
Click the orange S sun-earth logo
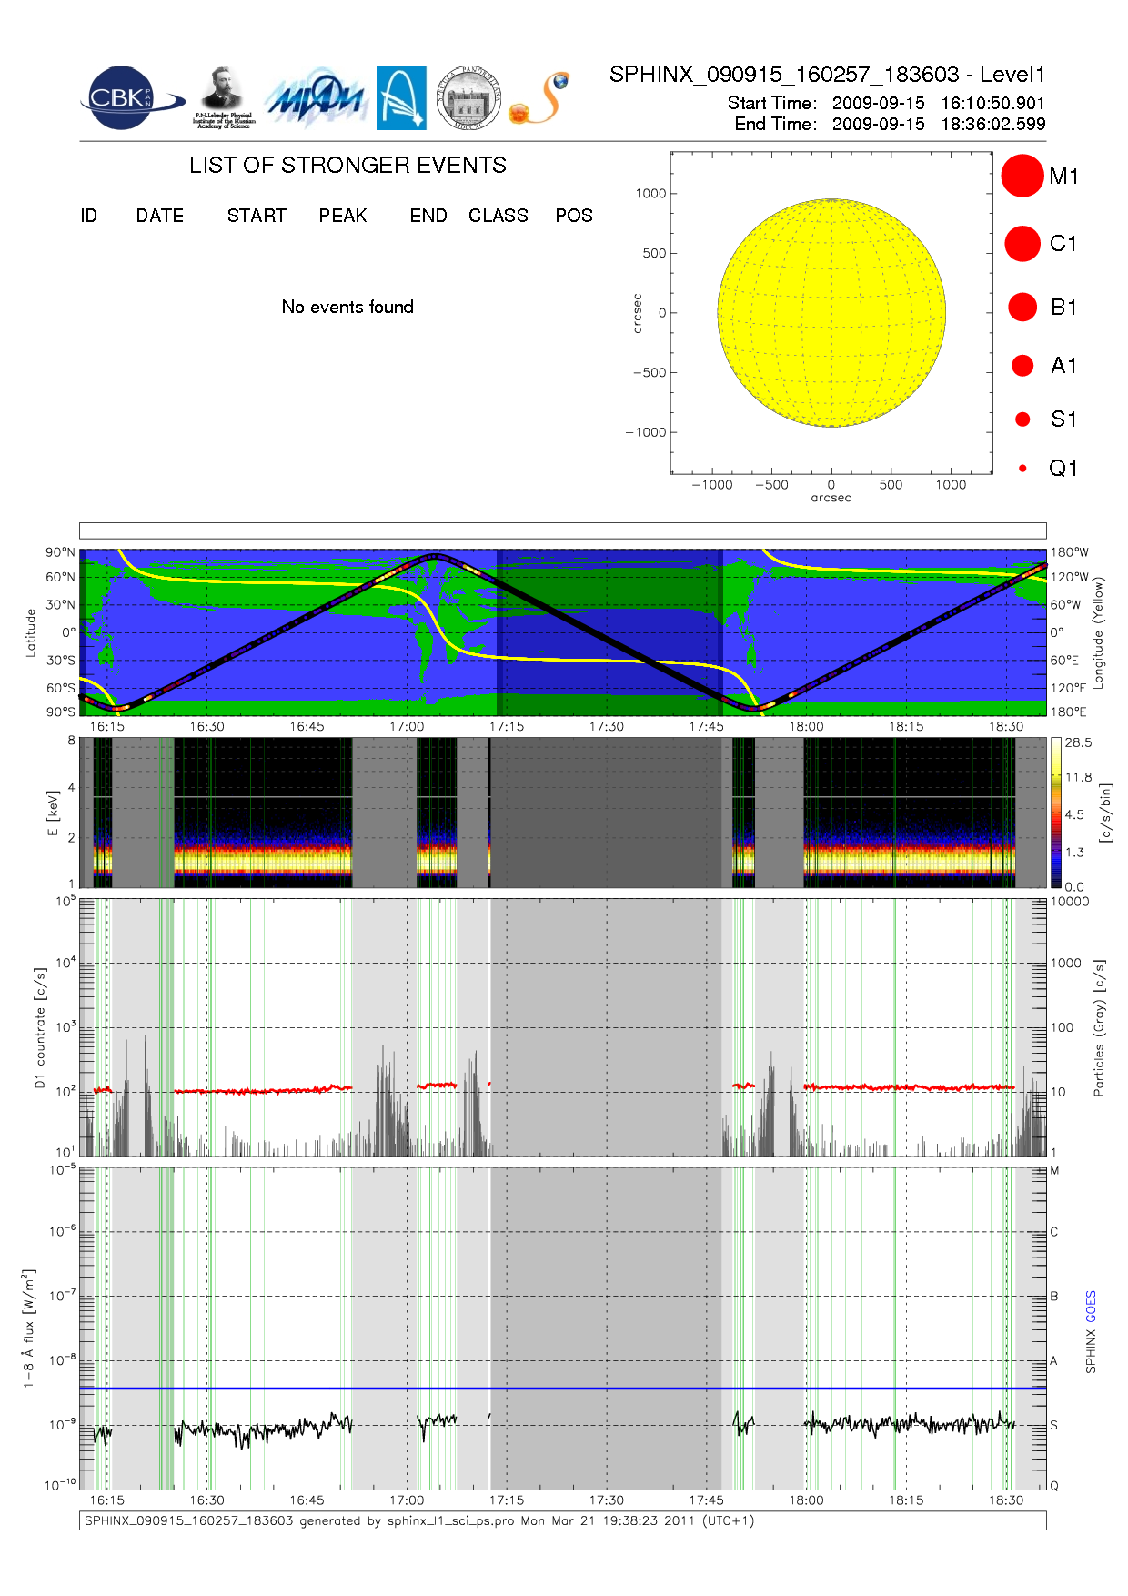tap(539, 98)
